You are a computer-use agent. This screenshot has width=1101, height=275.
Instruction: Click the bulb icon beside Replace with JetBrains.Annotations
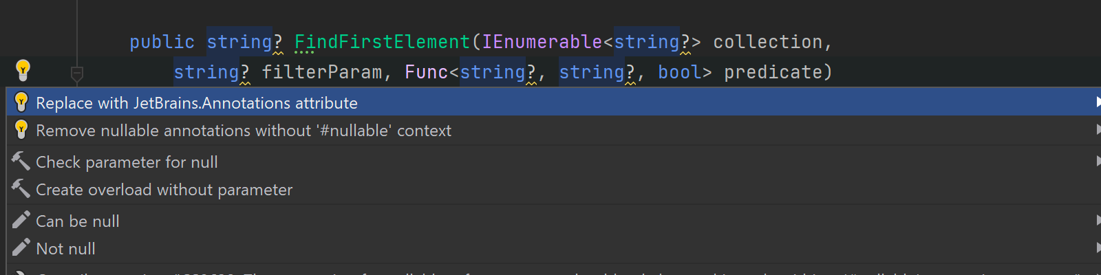pyautogui.click(x=21, y=102)
